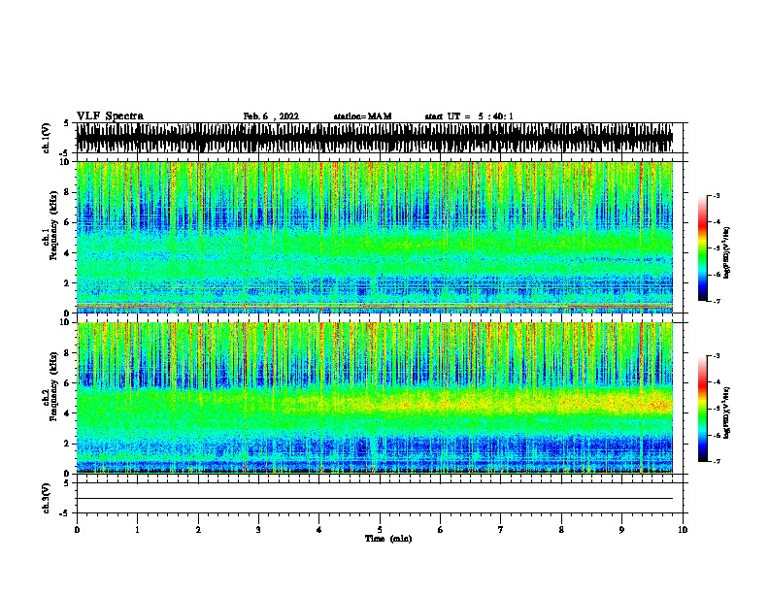Click inside the ch.2 spectrogram panel
The height and width of the screenshot is (594, 769).
375,398
